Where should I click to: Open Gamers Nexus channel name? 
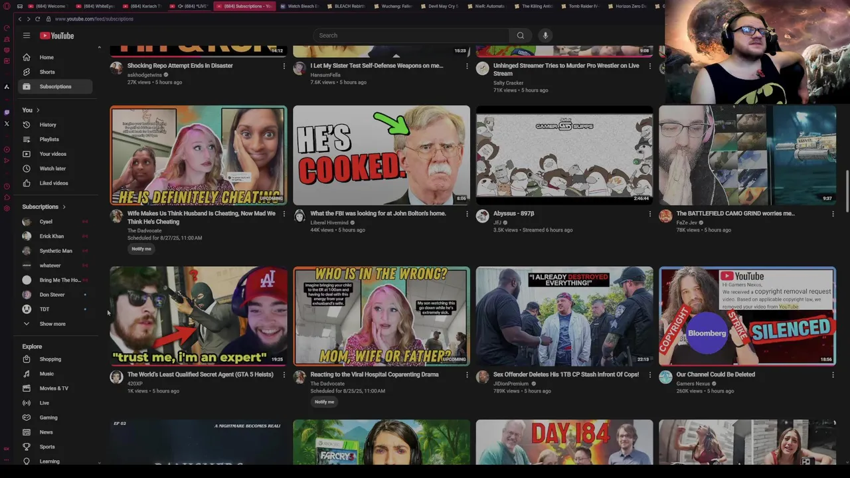click(x=693, y=384)
